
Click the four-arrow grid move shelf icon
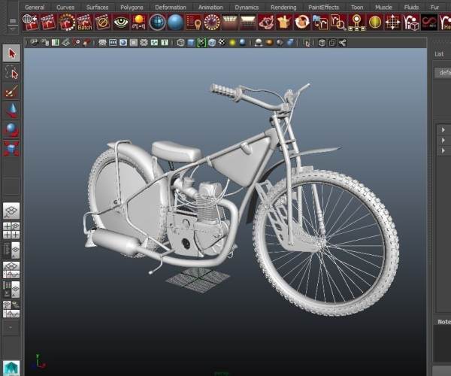coord(393,23)
